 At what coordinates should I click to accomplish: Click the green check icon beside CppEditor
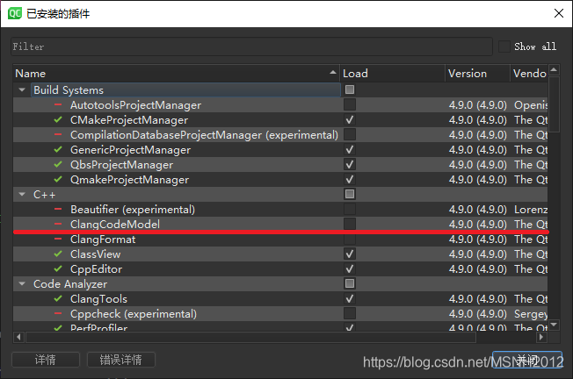coord(58,268)
